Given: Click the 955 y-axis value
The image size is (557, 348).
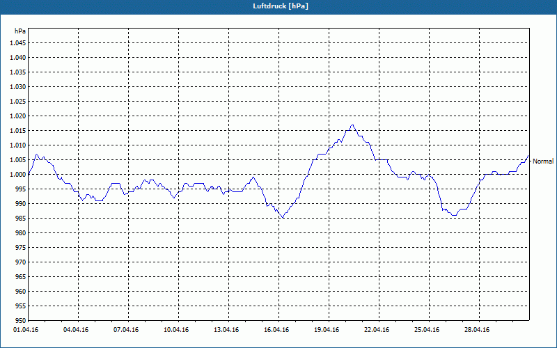Looking at the screenshot, I should tap(21, 306).
